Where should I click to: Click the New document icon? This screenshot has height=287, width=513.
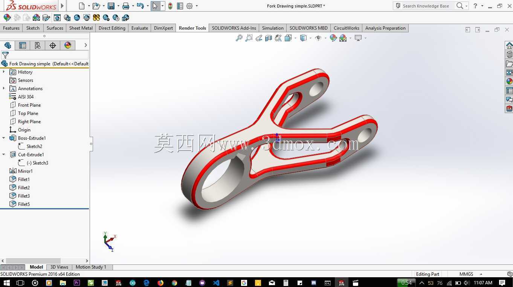82,6
